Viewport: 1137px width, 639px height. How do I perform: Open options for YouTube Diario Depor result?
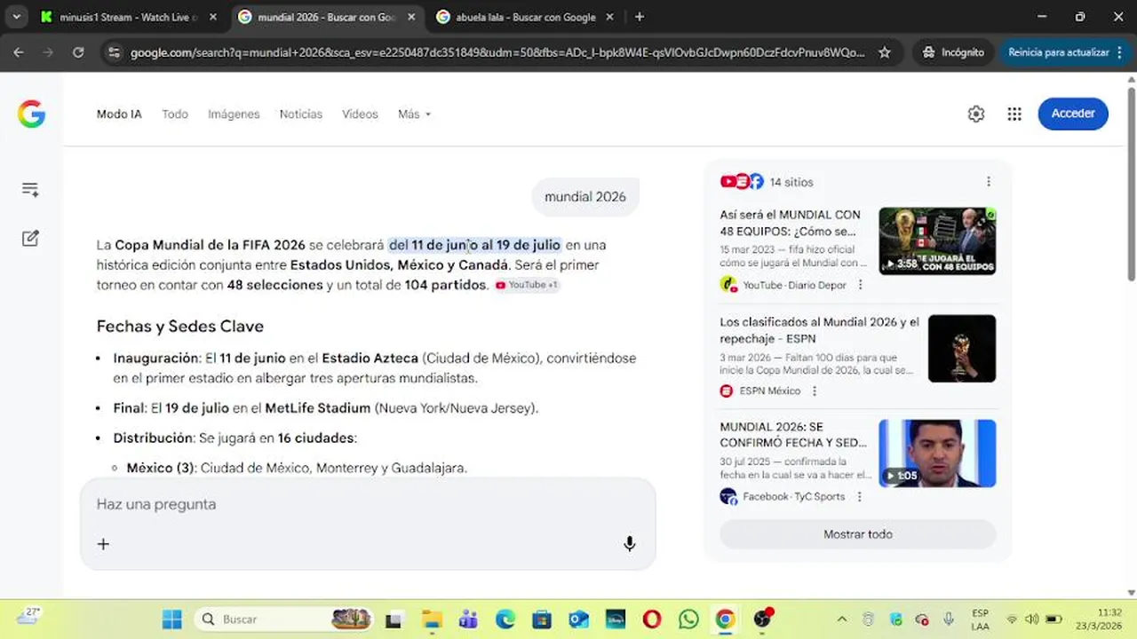coord(860,285)
